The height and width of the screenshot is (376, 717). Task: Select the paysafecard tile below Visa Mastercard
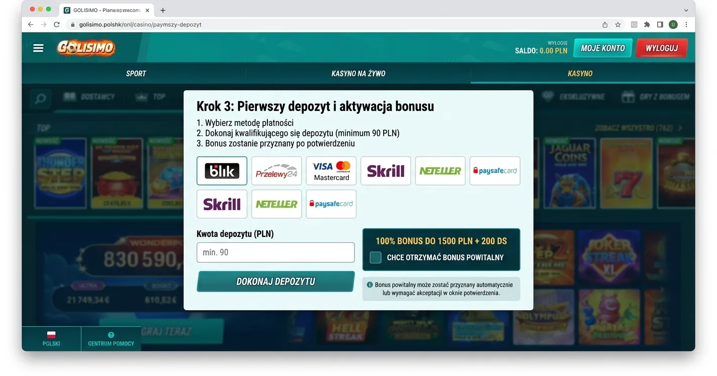[331, 204]
